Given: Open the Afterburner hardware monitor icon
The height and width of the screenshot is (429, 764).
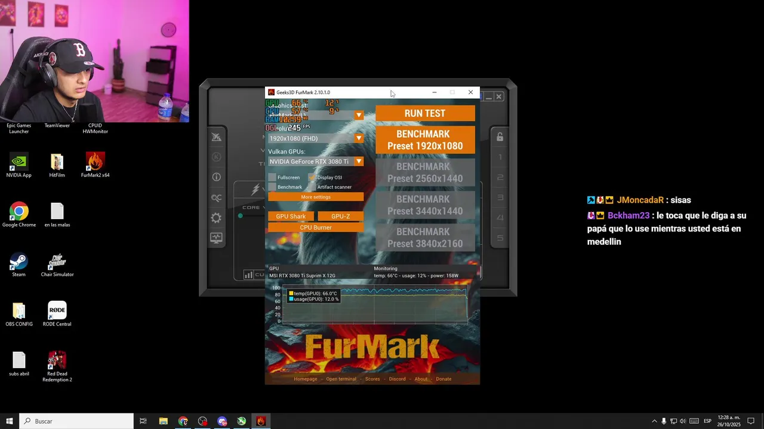Looking at the screenshot, I should click(216, 238).
